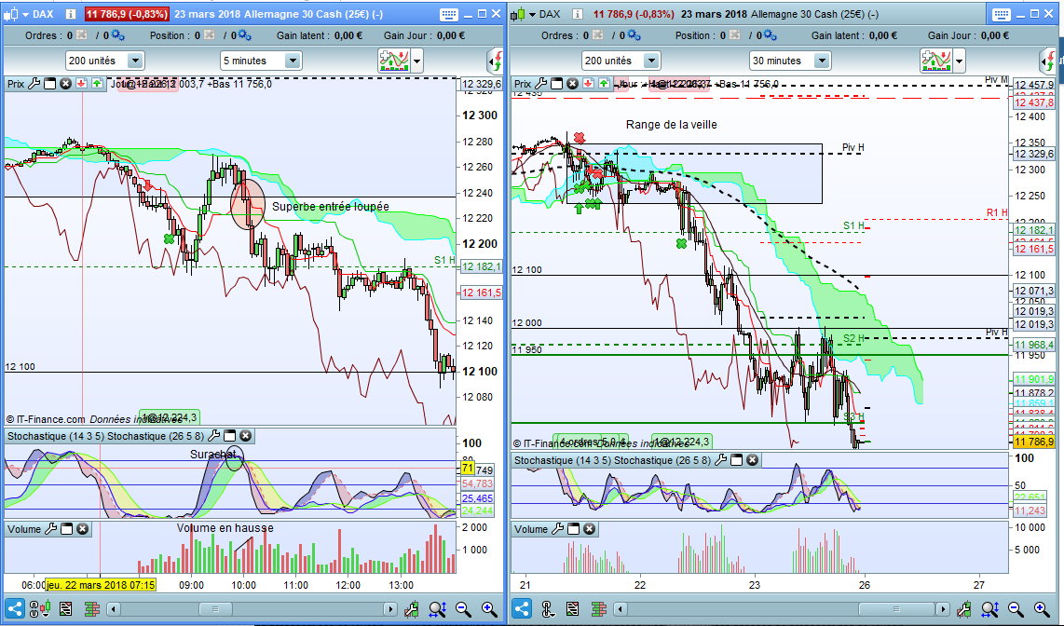
Task: Expand trading side panel in left window
Action: [x=495, y=61]
